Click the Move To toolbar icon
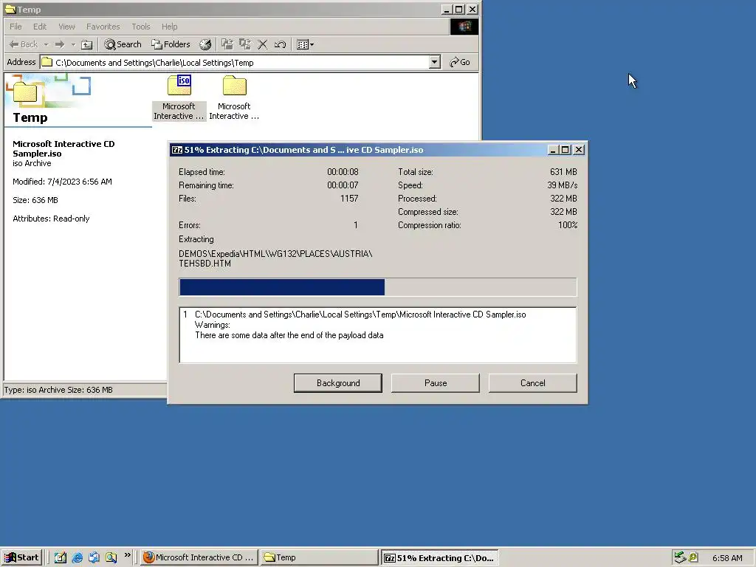The width and height of the screenshot is (756, 567). click(227, 44)
